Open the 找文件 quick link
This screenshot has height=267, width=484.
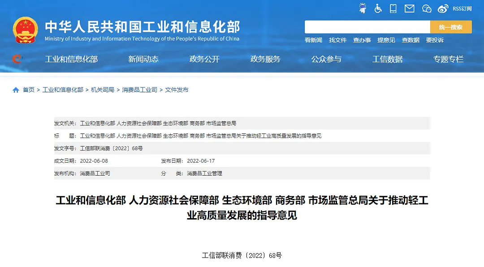coord(338,40)
